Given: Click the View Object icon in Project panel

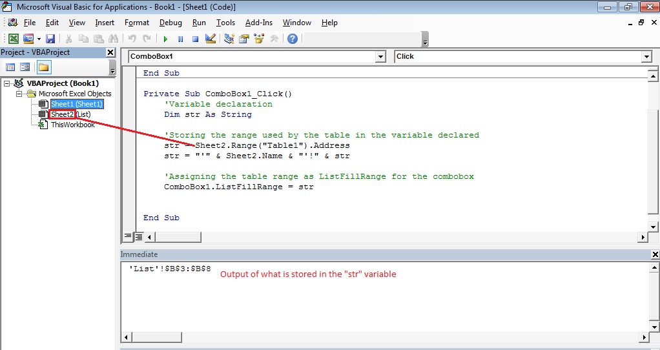Looking at the screenshot, I should pyautogui.click(x=25, y=67).
